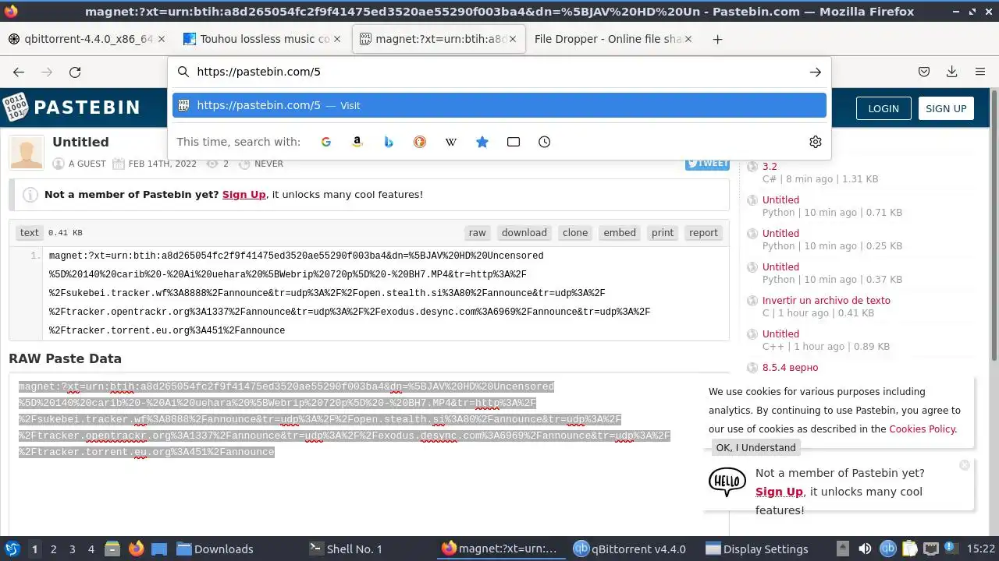Open the Firefox downloads panel

pos(952,72)
